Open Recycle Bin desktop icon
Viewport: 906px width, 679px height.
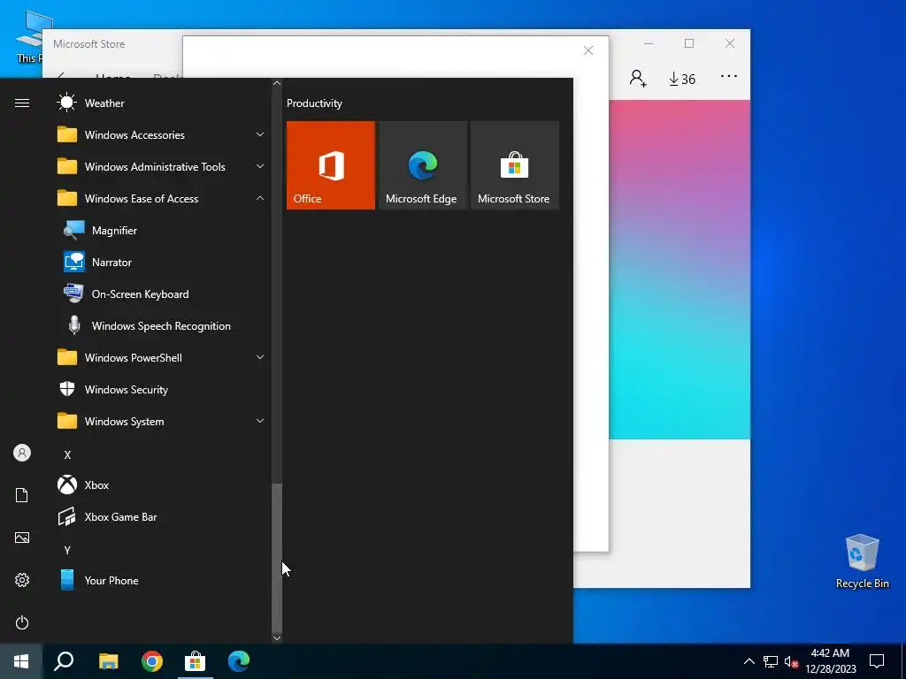(x=862, y=561)
